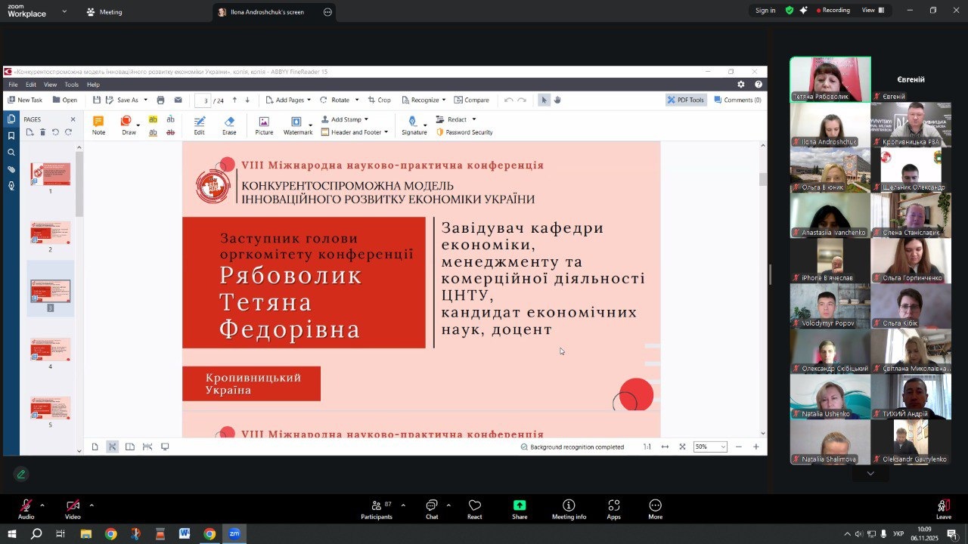The height and width of the screenshot is (544, 968).
Task: Select the hand pan tool
Action: click(x=557, y=100)
